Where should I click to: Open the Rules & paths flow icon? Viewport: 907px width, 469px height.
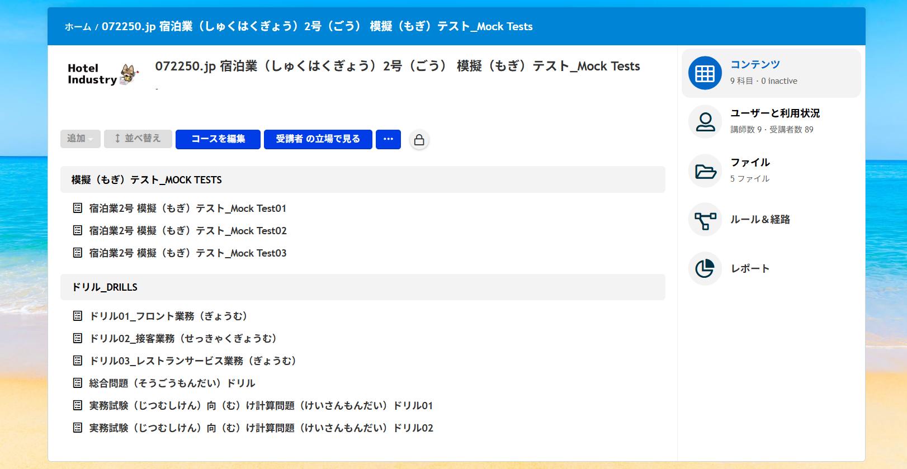(x=705, y=220)
